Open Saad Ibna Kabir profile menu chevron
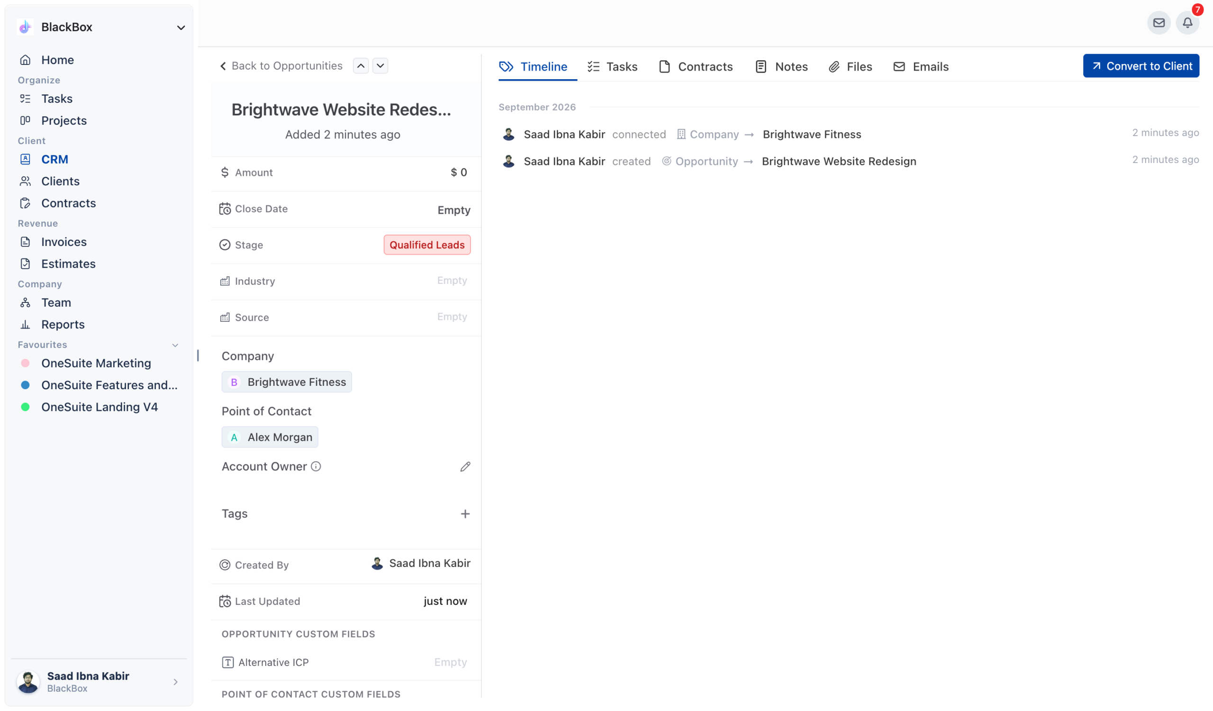The height and width of the screenshot is (711, 1213). [x=175, y=682]
